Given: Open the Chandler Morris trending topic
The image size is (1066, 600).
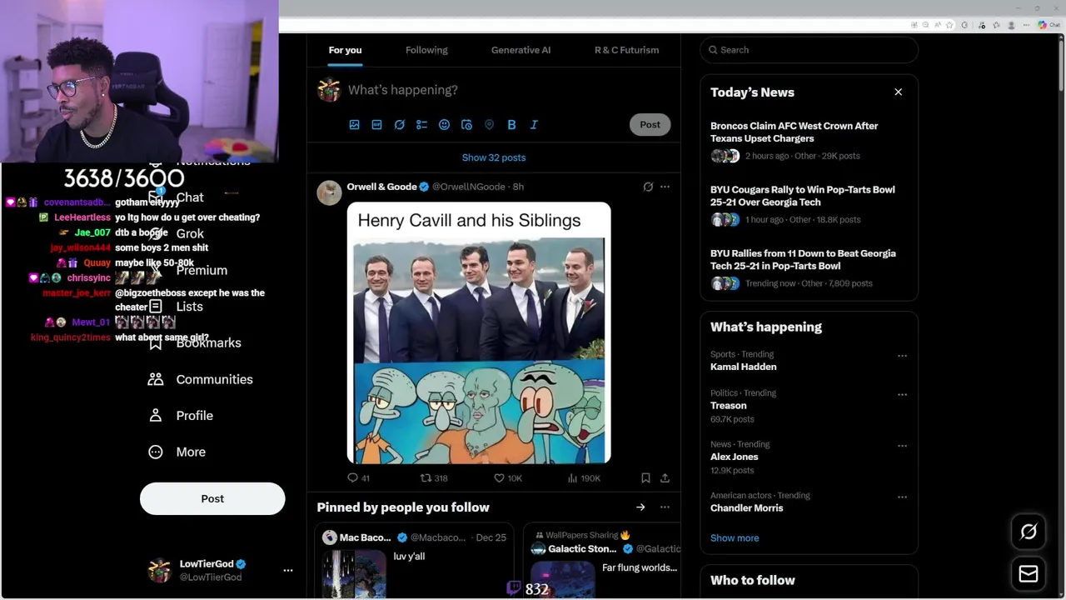Looking at the screenshot, I should coord(746,507).
